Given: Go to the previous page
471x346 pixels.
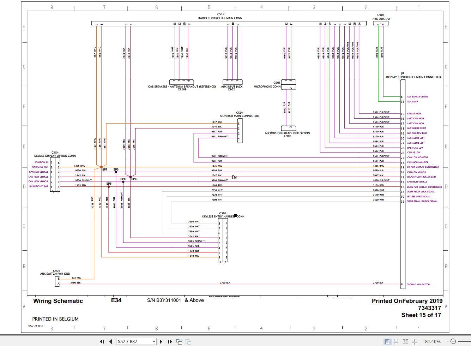Looking at the screenshot, I should pos(111,341).
